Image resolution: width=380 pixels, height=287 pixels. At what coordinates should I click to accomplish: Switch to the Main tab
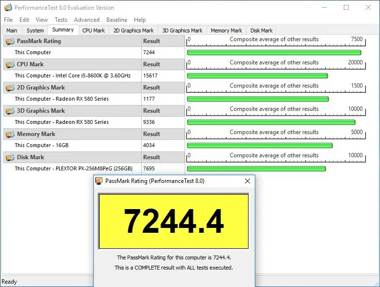[12, 30]
